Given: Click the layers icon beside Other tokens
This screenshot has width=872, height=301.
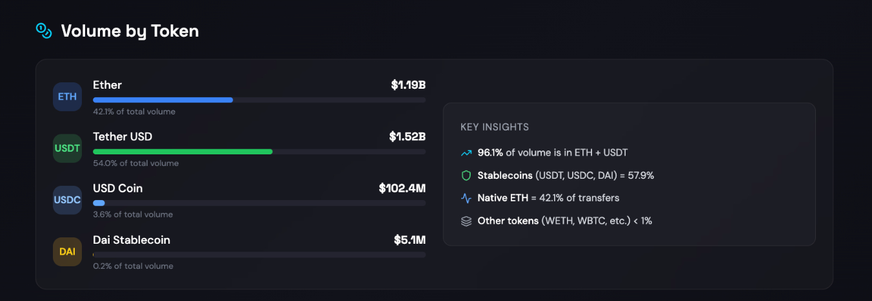Looking at the screenshot, I should [x=466, y=221].
